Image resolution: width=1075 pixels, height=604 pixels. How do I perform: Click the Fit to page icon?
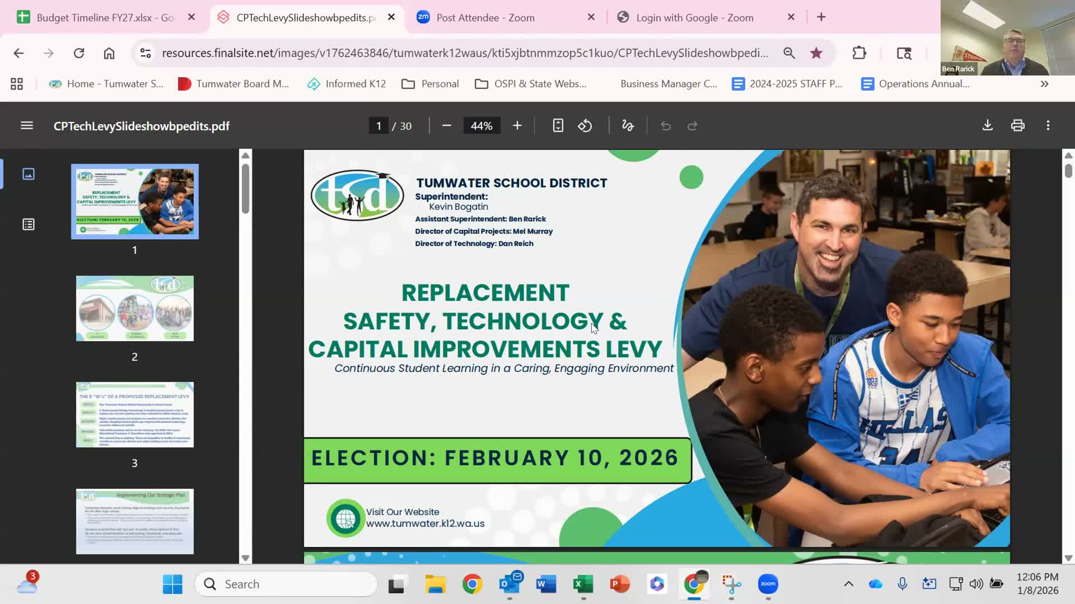point(558,126)
